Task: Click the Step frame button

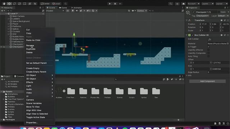Action: [x=120, y=4]
